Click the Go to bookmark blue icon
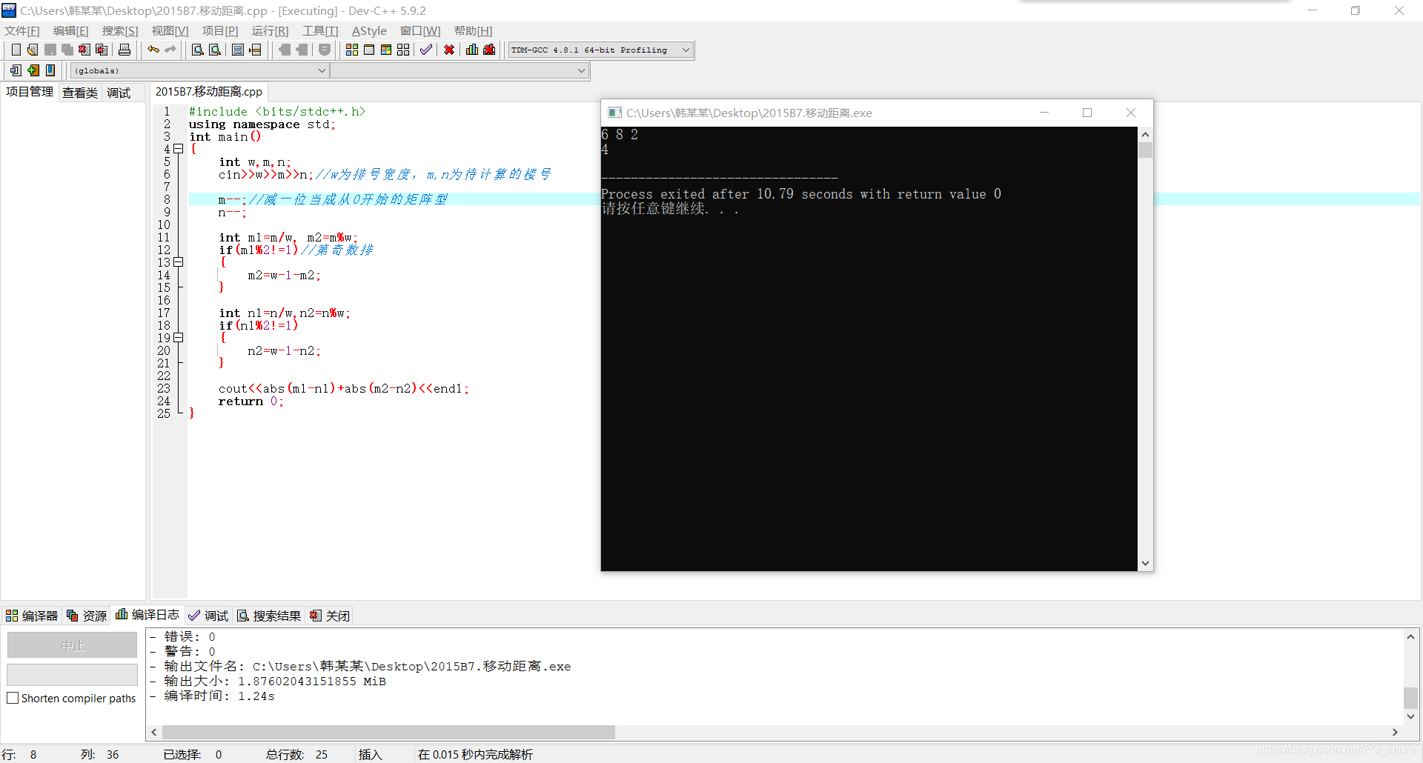 [50, 70]
